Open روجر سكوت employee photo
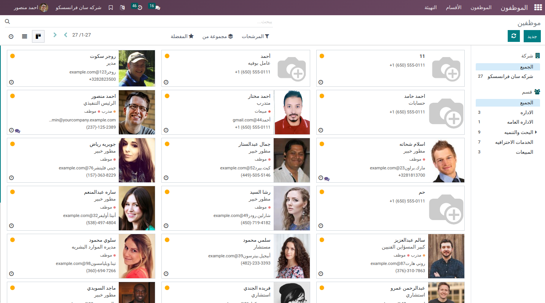 click(x=137, y=68)
